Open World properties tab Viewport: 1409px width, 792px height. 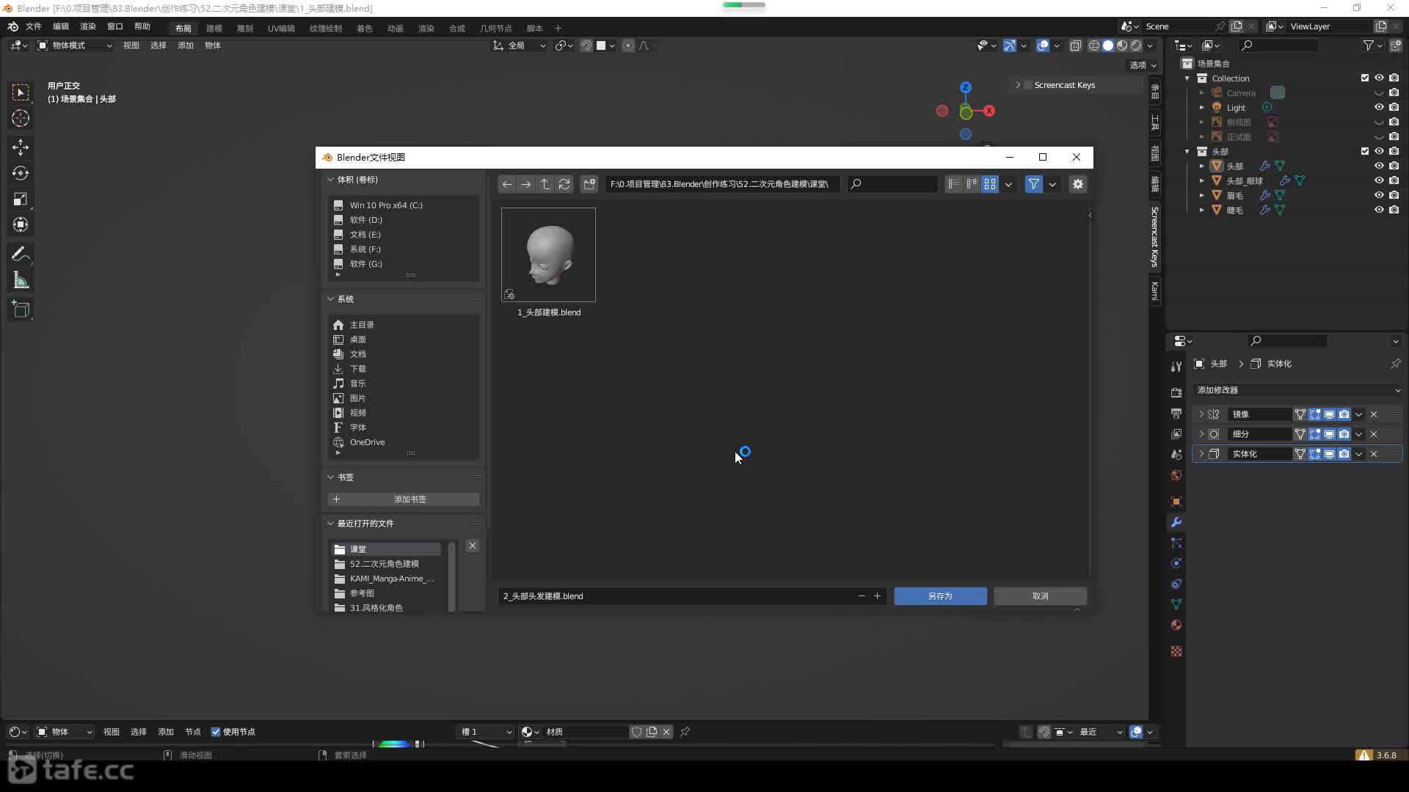(1176, 475)
